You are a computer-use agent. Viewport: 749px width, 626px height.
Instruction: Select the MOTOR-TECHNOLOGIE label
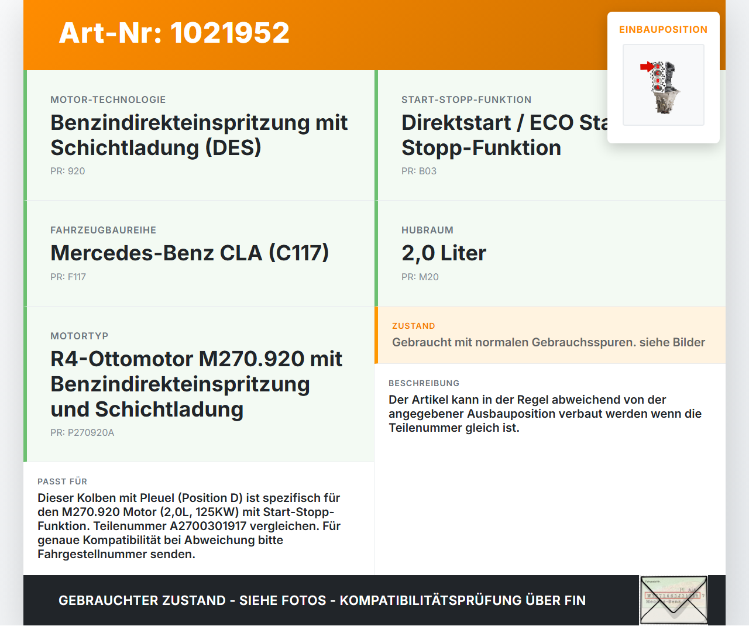point(108,99)
